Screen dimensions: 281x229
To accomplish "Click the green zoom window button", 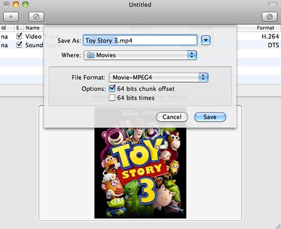I will pyautogui.click(x=25, y=5).
